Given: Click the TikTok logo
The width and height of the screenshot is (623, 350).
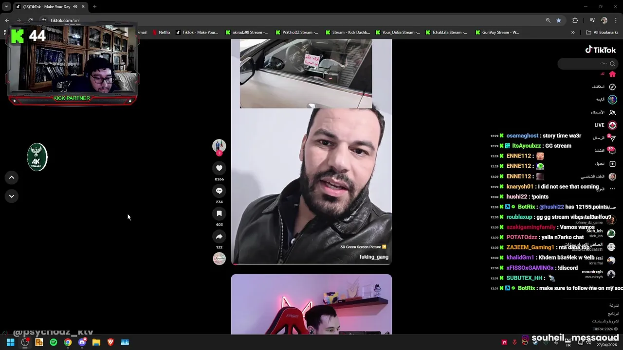Looking at the screenshot, I should pyautogui.click(x=600, y=50).
